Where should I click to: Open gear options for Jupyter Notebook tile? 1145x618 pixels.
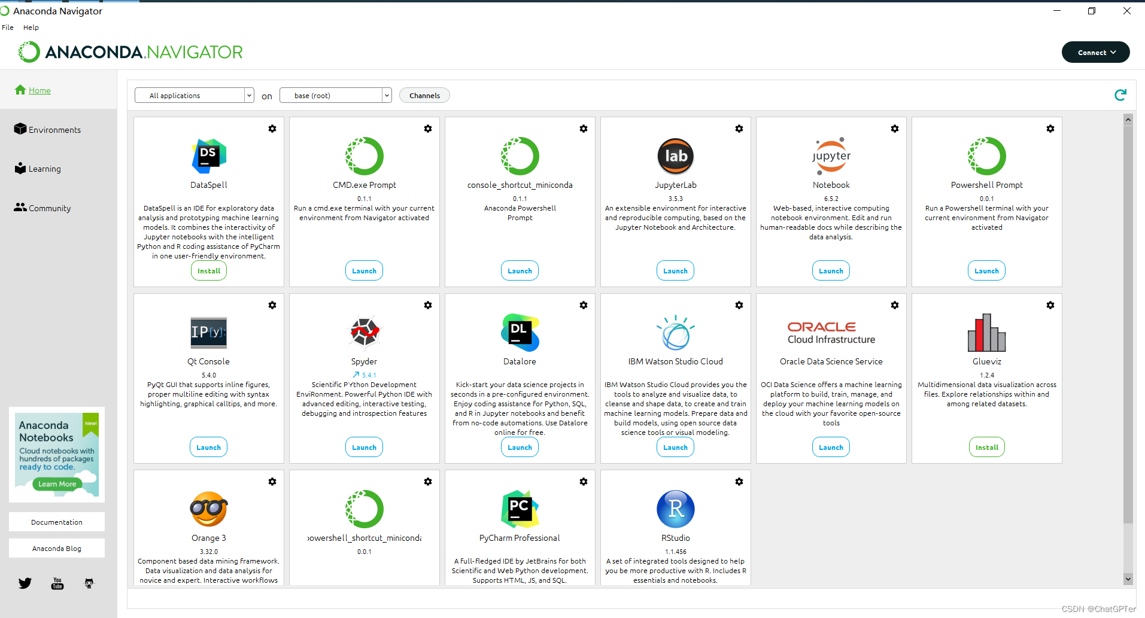tap(895, 129)
